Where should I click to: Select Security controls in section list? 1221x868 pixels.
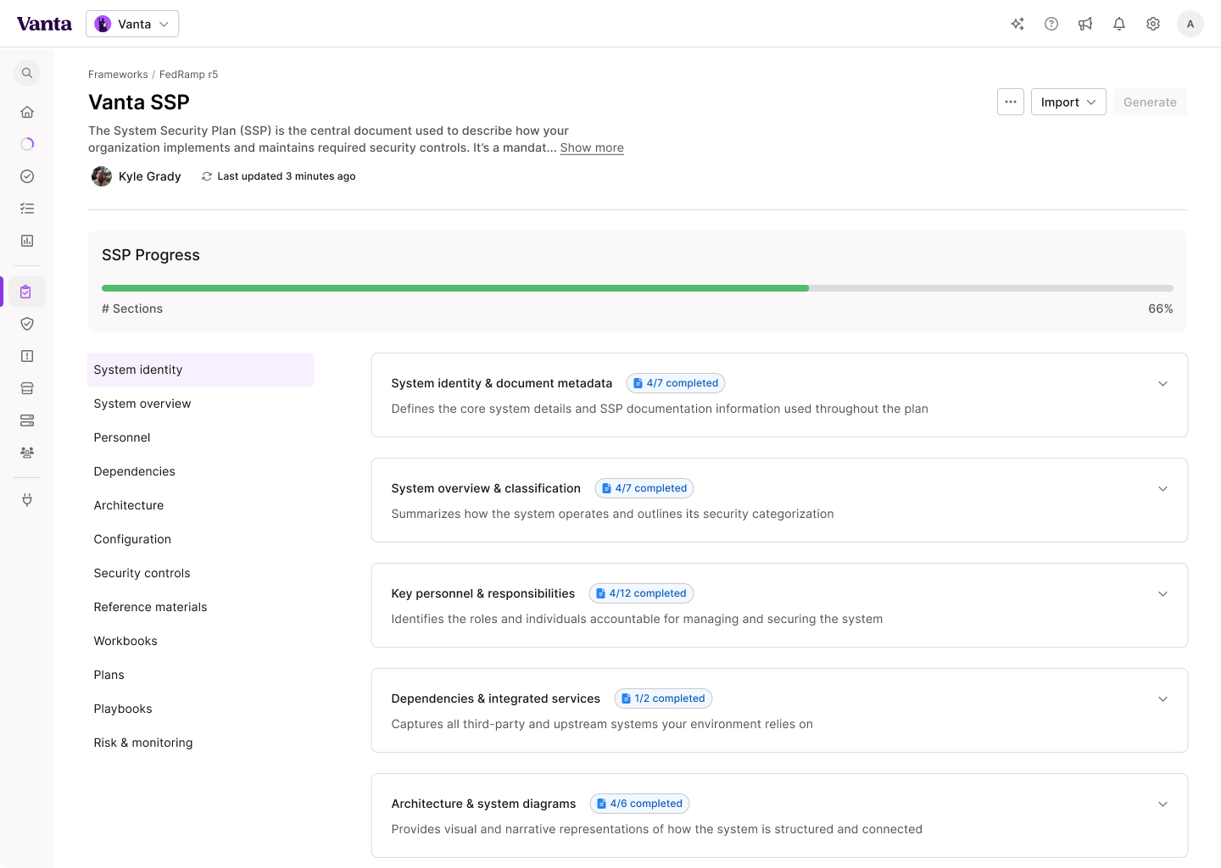(x=200, y=573)
